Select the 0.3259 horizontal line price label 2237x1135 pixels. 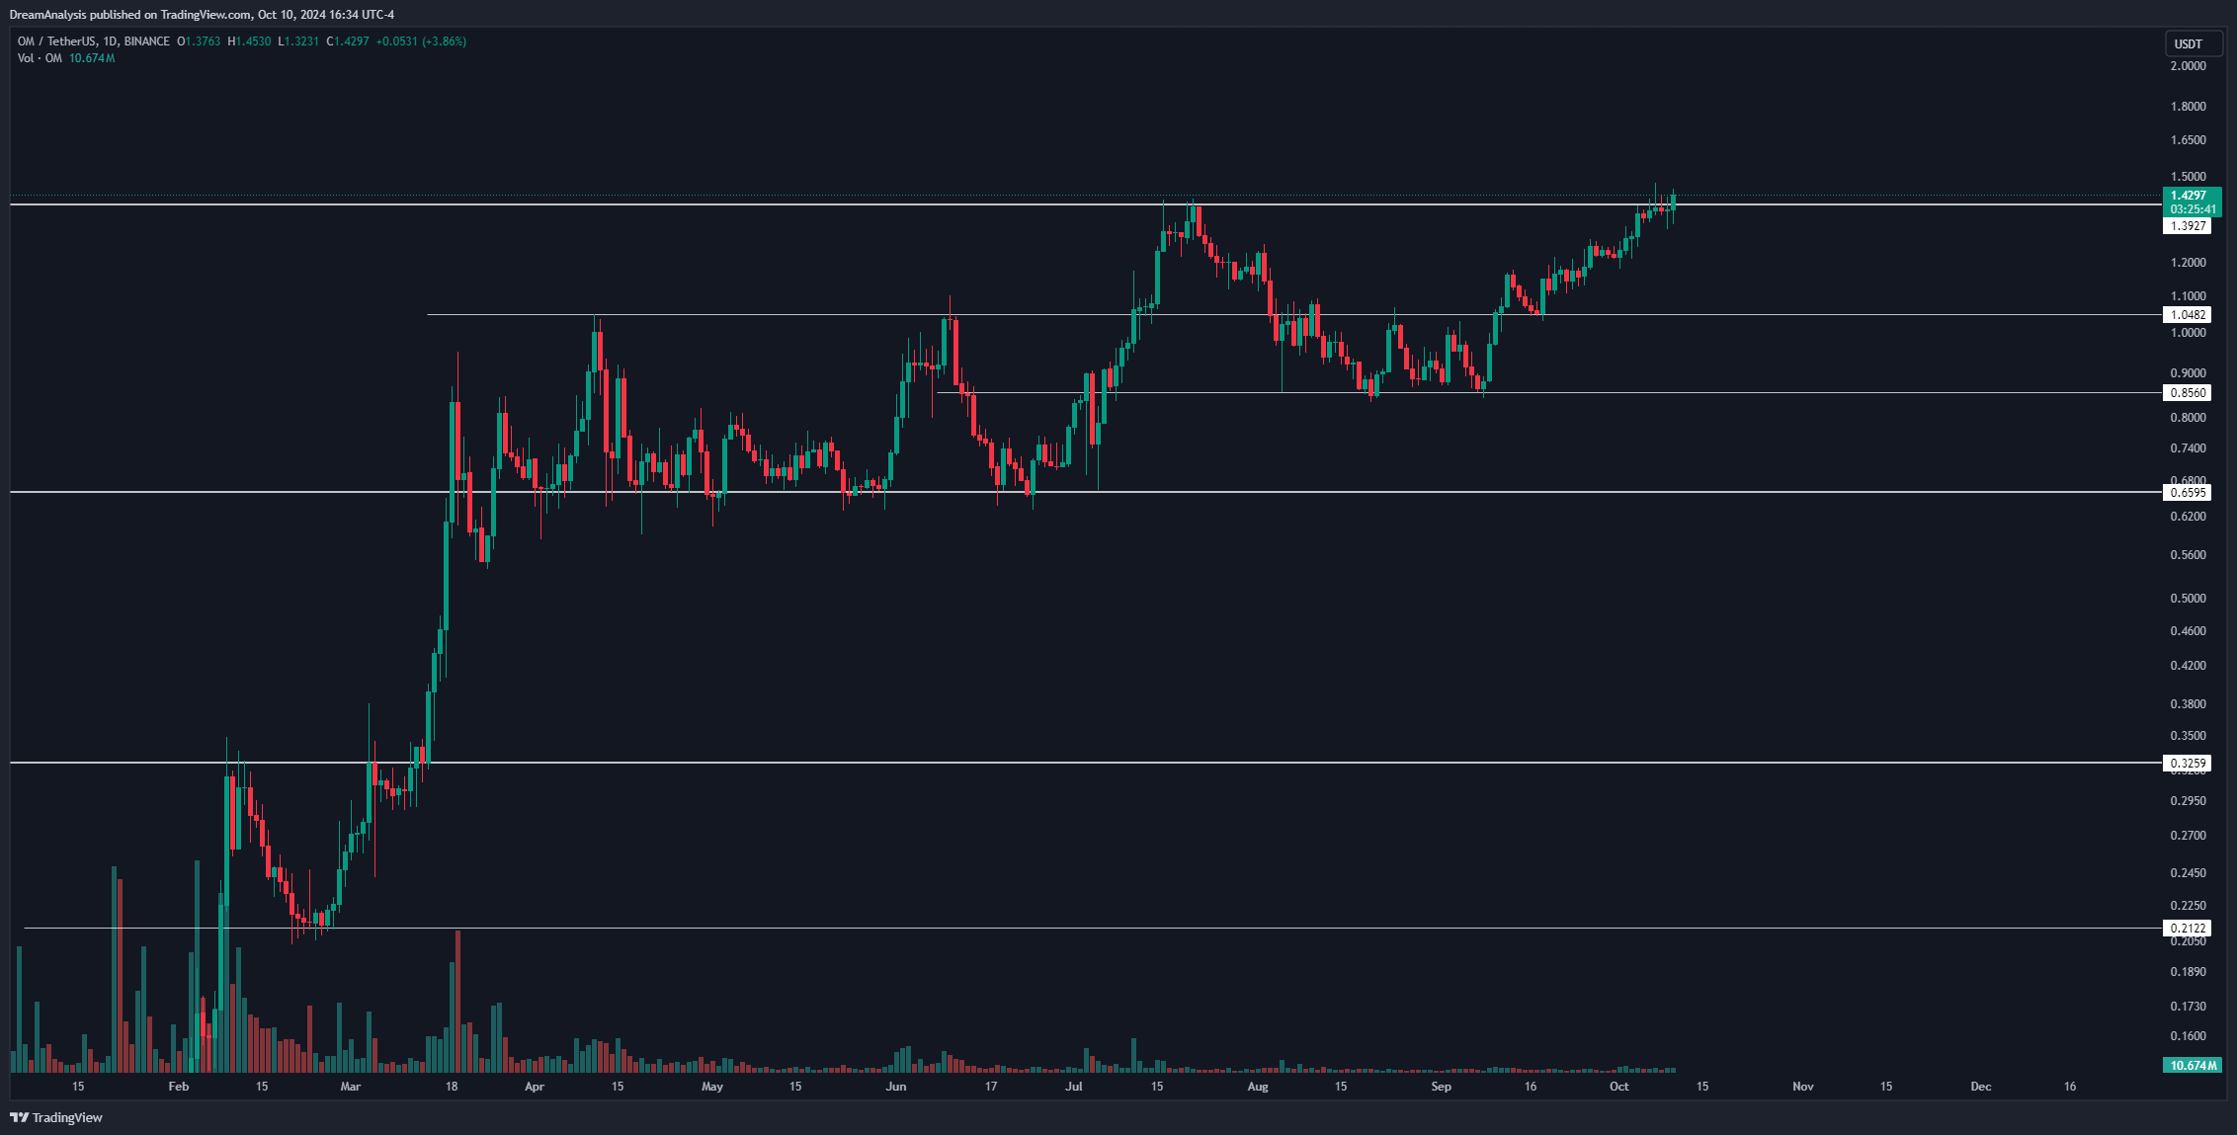[2187, 763]
